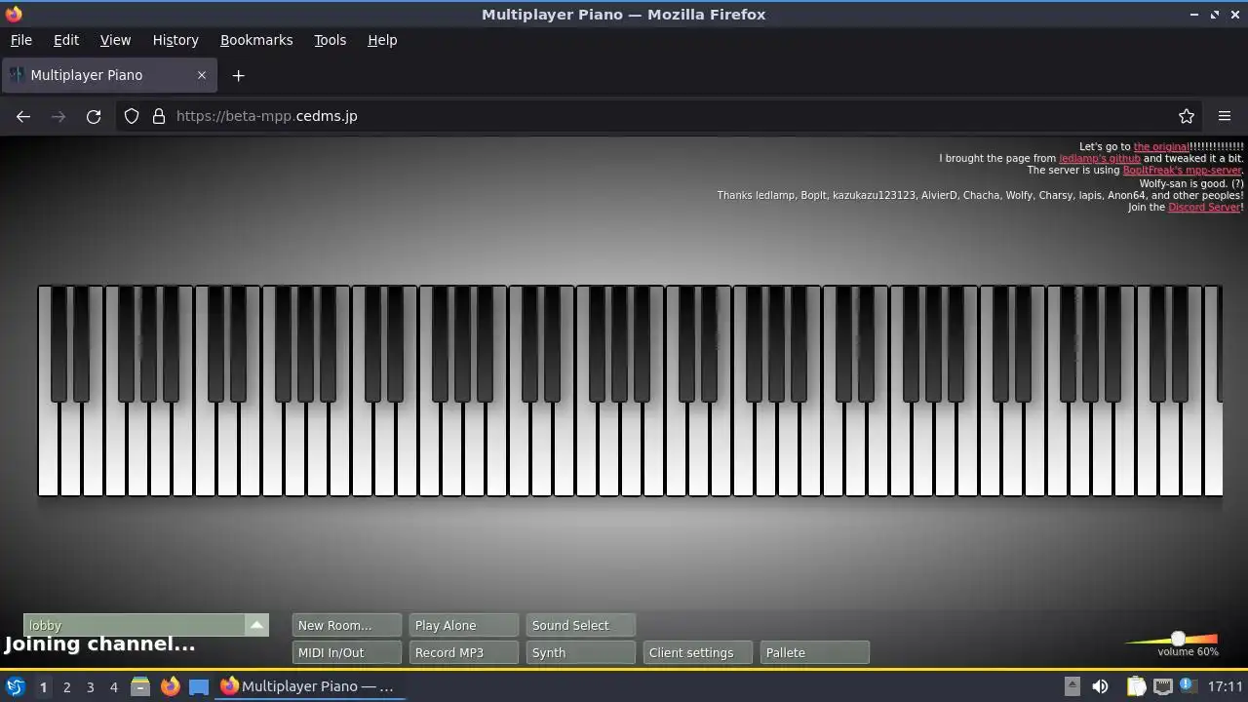The image size is (1248, 702).
Task: Open the Help menu
Action: 382,40
